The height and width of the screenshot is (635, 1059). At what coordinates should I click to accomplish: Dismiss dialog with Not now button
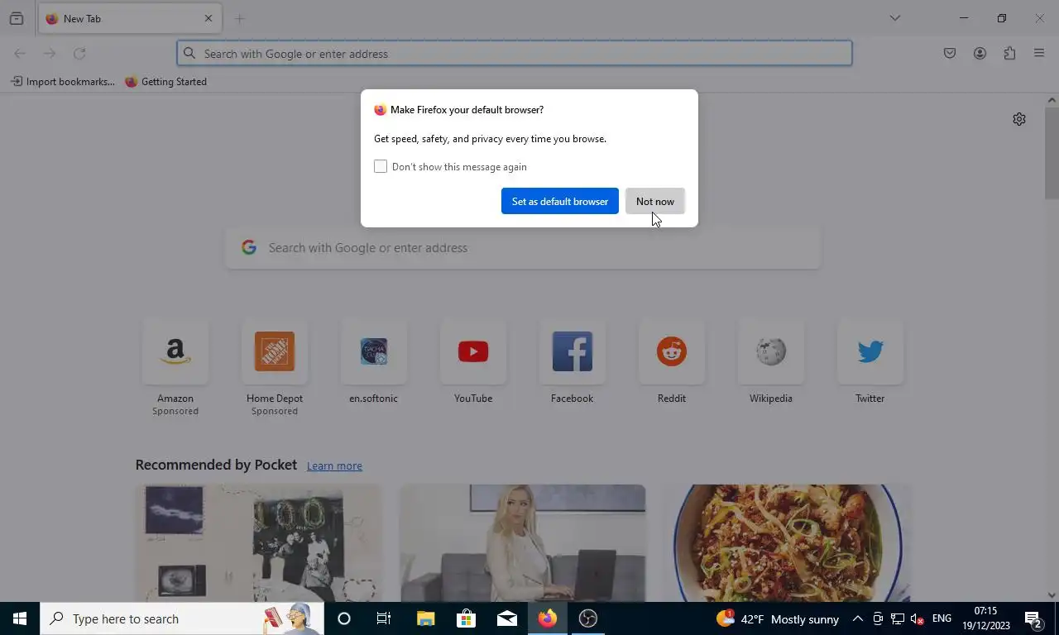coord(655,201)
